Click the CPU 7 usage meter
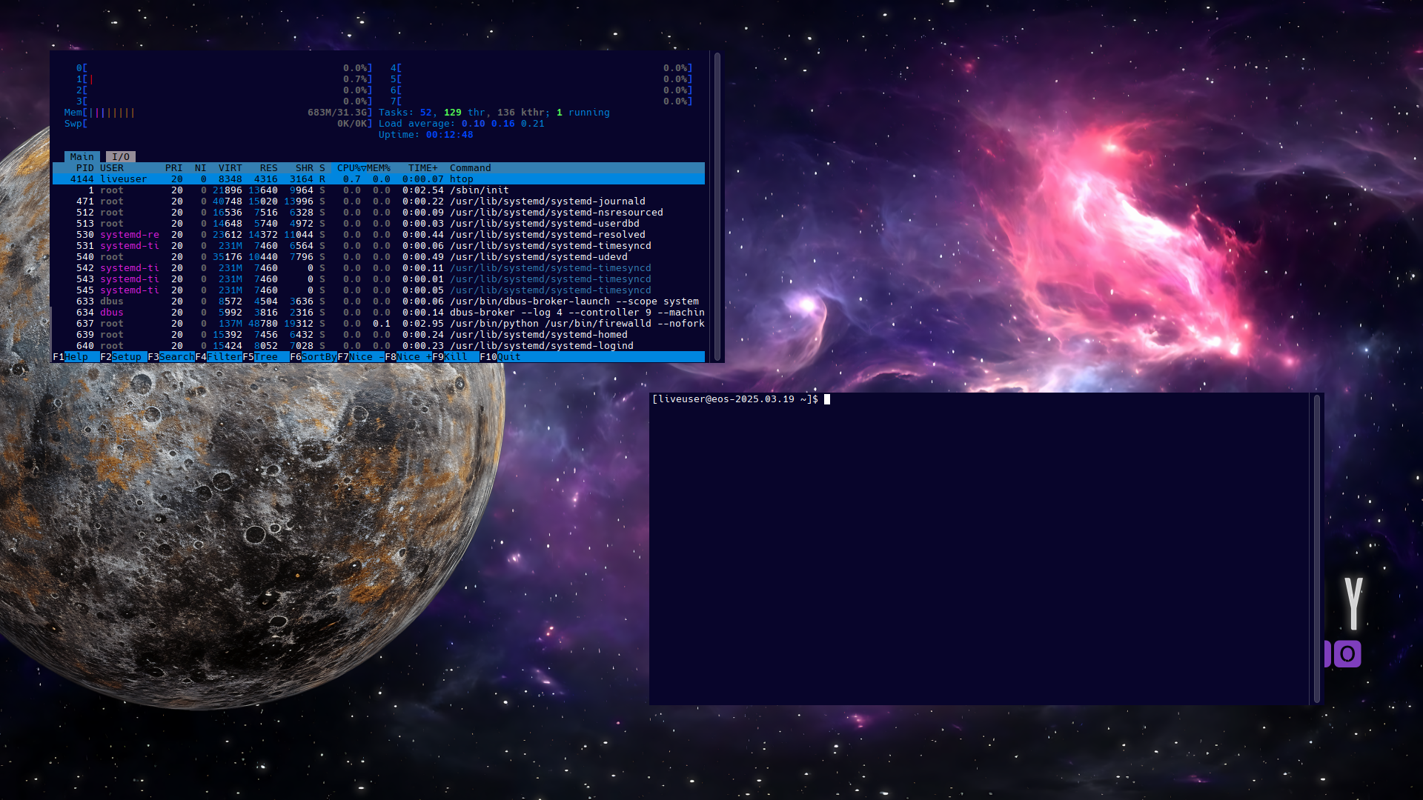This screenshot has width=1423, height=800. click(542, 101)
